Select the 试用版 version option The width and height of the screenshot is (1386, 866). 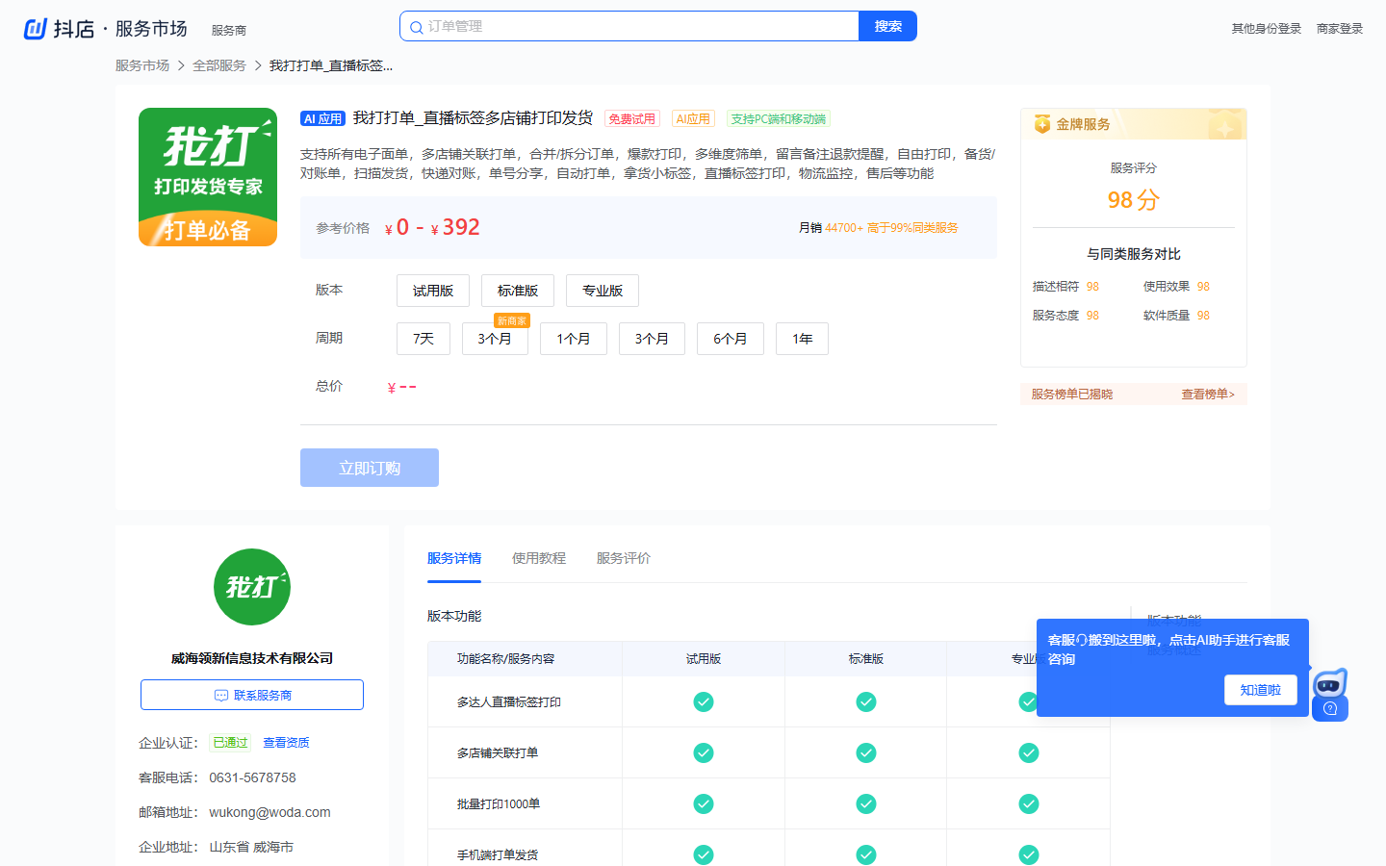[x=433, y=291]
